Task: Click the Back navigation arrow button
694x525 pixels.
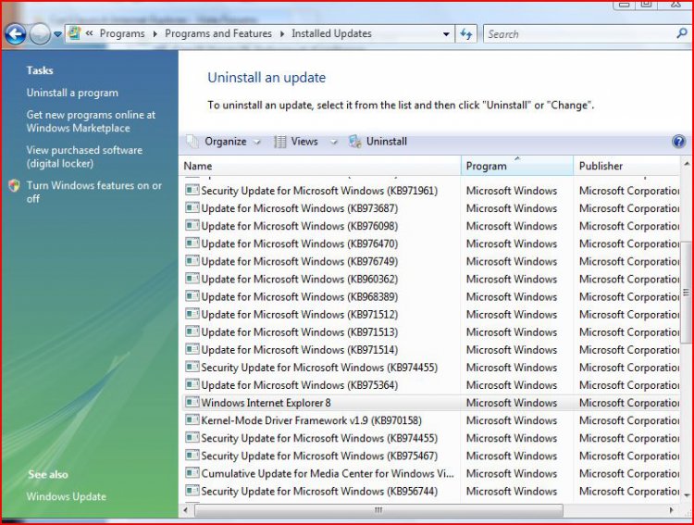Action: tap(15, 34)
